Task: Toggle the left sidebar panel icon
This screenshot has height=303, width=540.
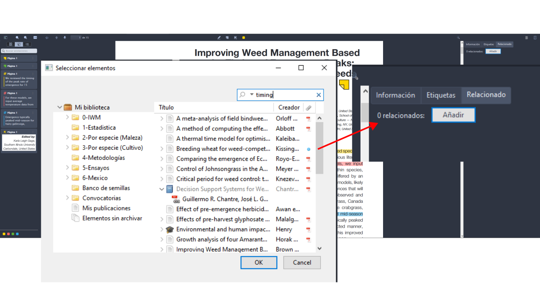Action: coord(5,37)
